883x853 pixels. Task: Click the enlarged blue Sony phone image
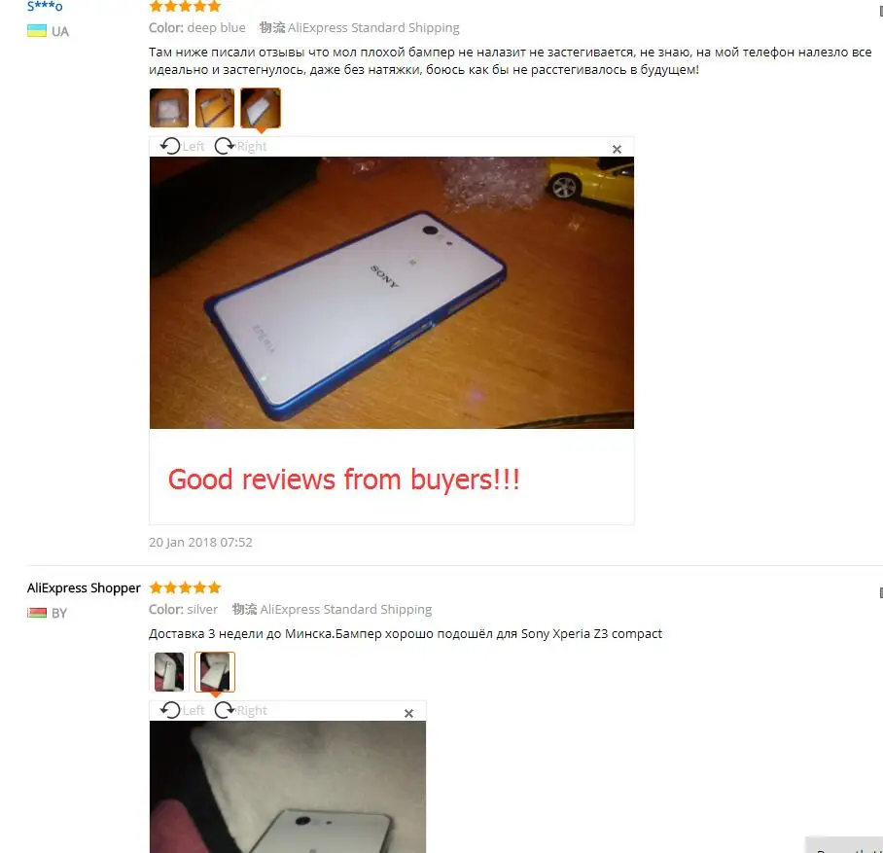coord(391,293)
